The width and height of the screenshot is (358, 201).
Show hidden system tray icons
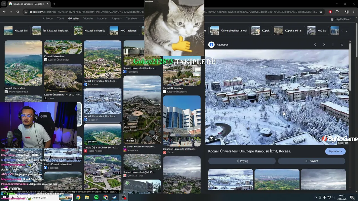click(x=316, y=197)
